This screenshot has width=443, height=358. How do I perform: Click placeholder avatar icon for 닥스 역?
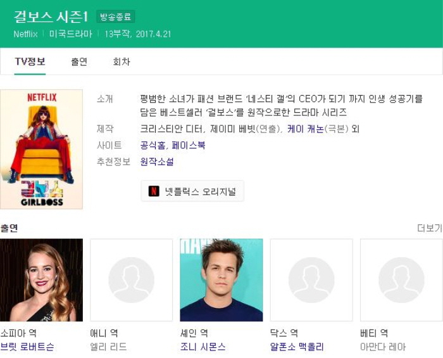pyautogui.click(x=311, y=280)
